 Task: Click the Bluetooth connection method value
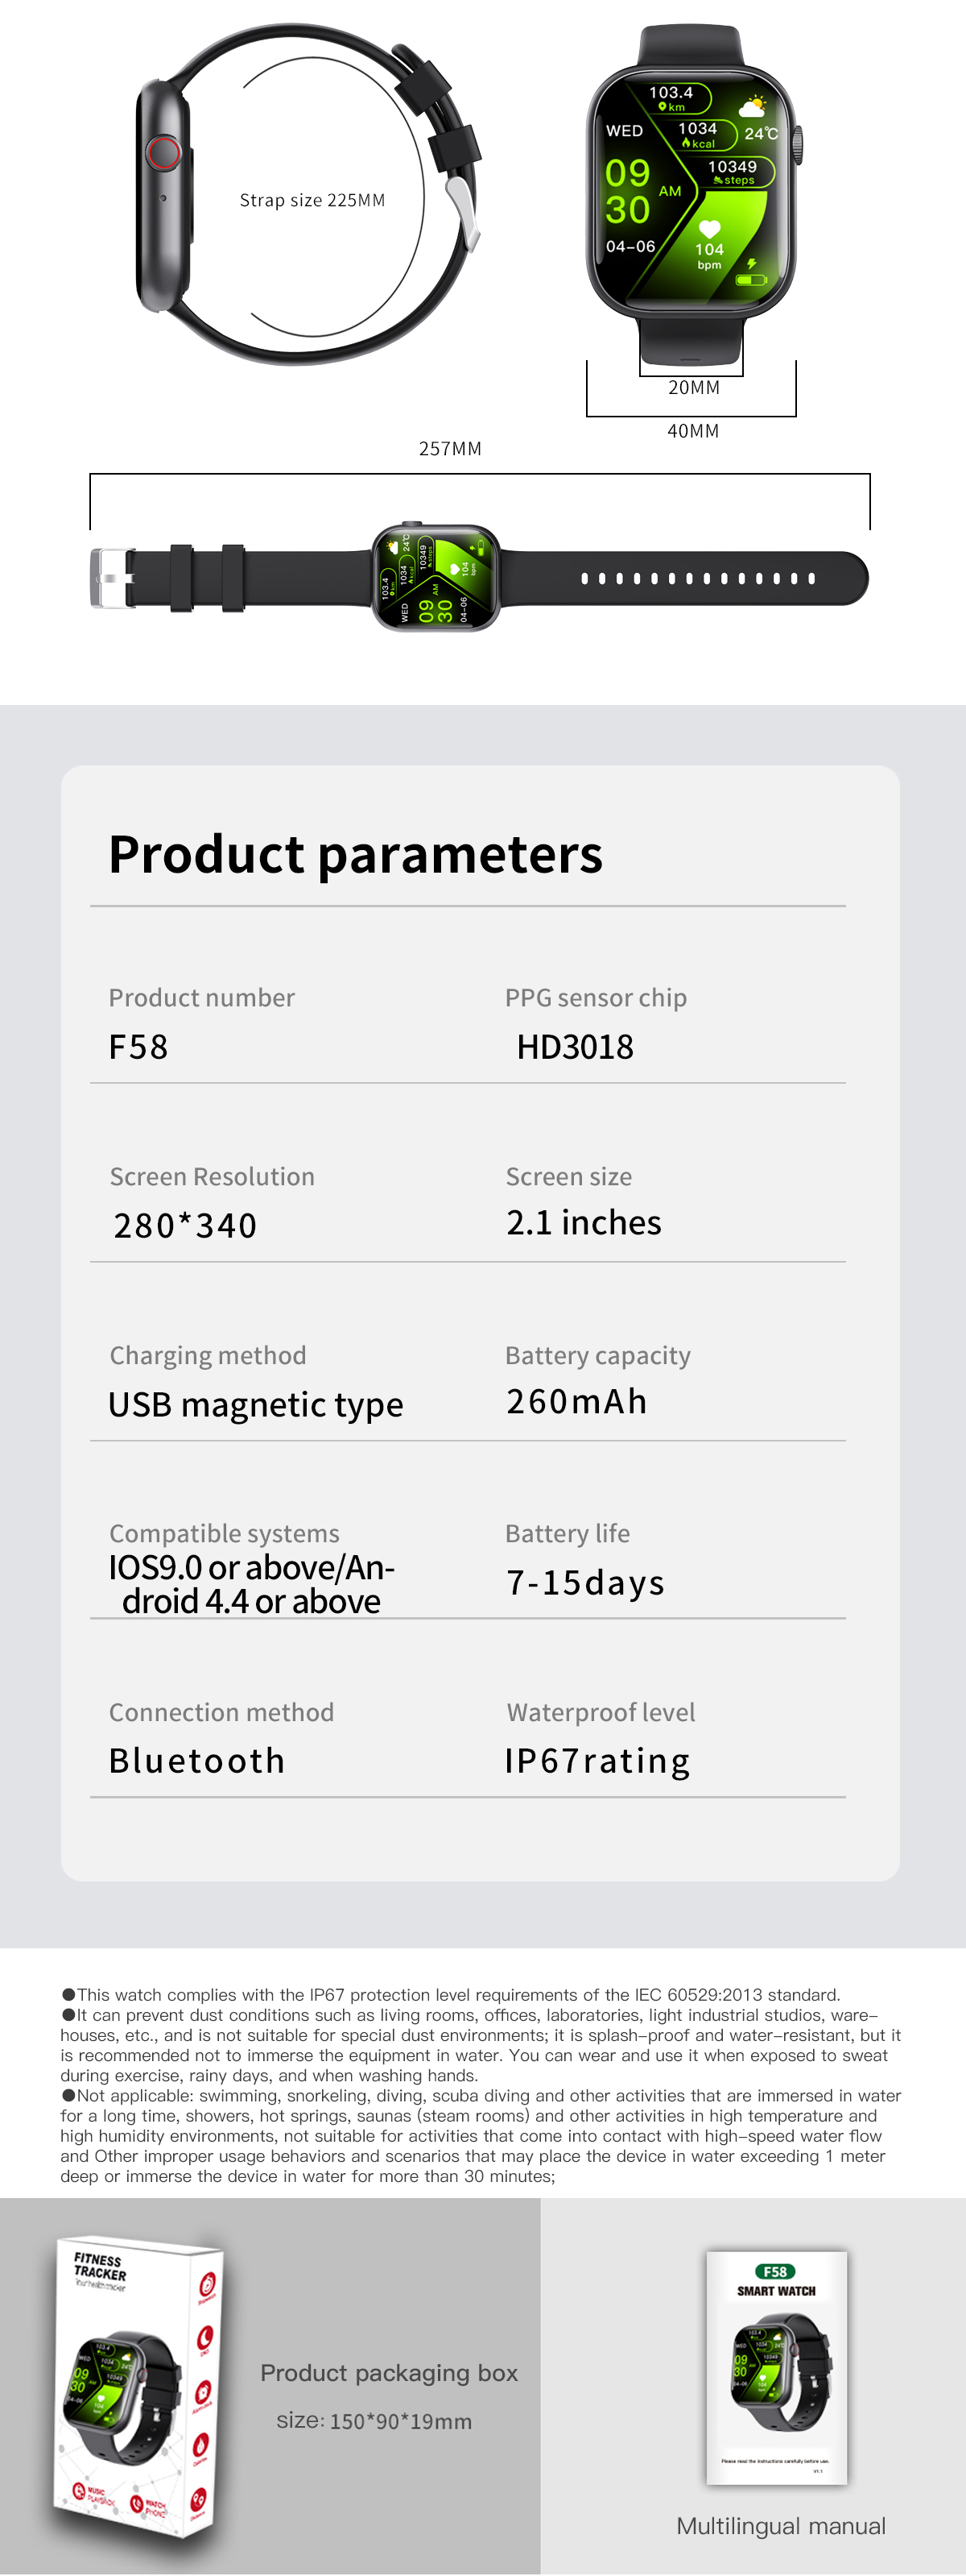[x=196, y=1760]
